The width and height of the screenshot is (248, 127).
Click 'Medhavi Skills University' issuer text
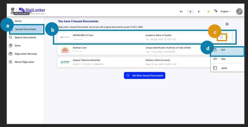158,60
